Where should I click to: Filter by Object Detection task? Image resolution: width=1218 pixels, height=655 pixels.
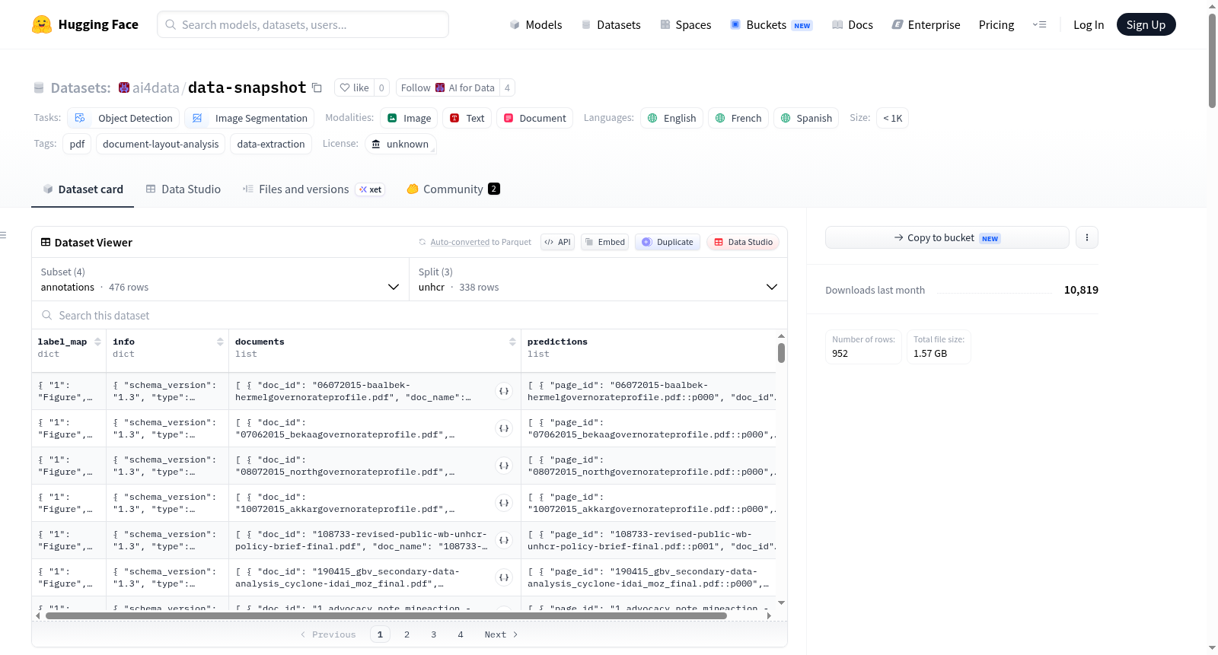point(124,118)
